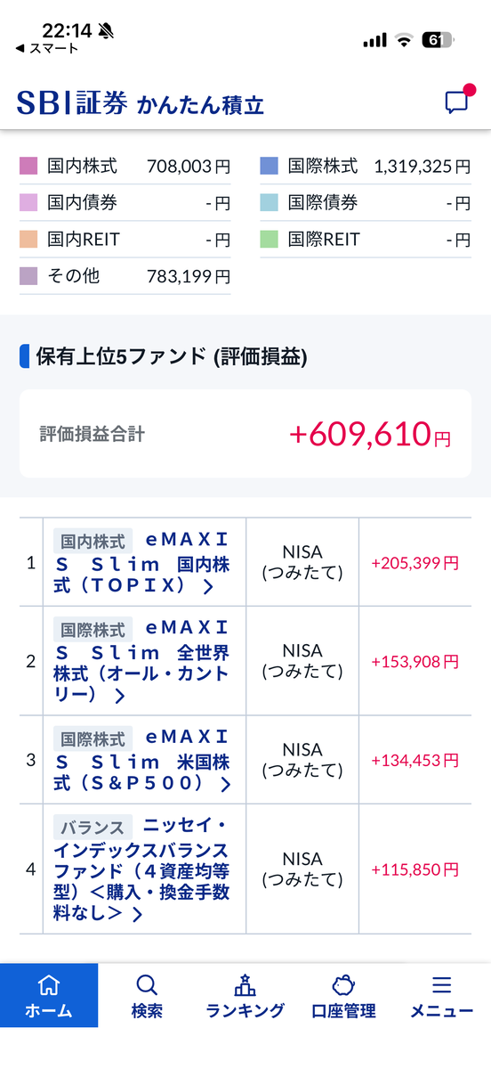Screen dimensions: 491x1069
Task: Select the 国内株式 pink color swatch
Action: click(x=28, y=166)
